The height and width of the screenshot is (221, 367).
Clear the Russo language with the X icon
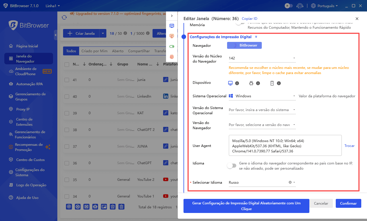pos(290,182)
